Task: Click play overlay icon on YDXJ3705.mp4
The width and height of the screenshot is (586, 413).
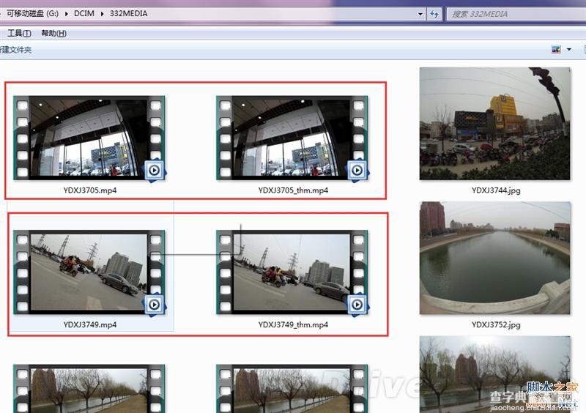Action: click(x=155, y=171)
